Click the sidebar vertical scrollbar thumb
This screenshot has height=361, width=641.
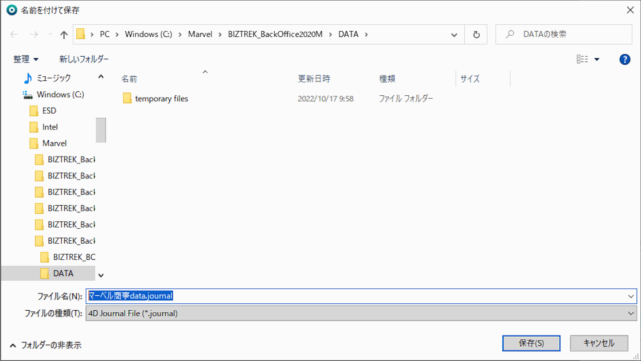[100, 130]
